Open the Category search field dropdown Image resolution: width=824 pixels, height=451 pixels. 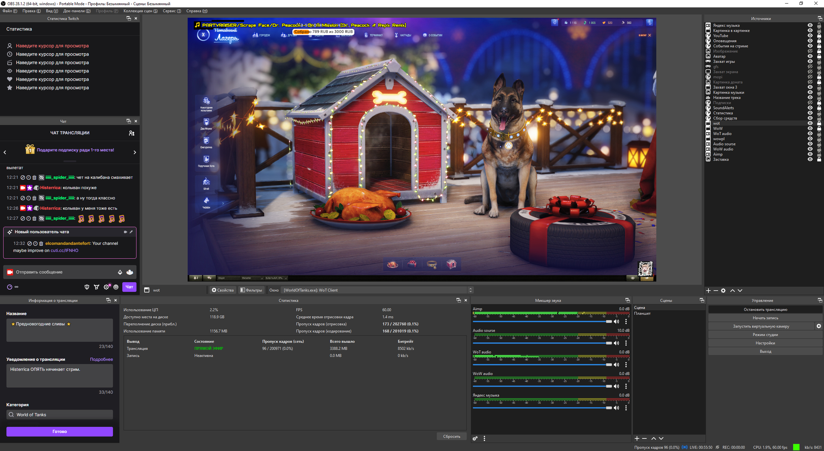tap(60, 415)
